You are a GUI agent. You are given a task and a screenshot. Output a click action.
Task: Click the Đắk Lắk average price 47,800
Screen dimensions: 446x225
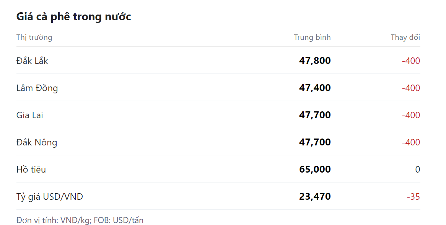(315, 61)
